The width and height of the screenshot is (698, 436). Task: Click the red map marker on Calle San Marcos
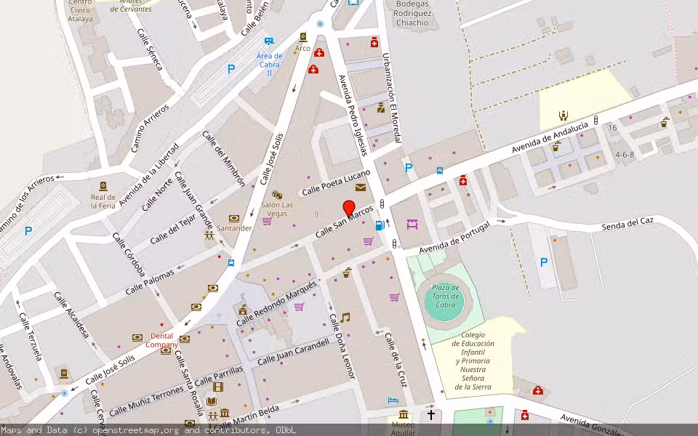348,206
